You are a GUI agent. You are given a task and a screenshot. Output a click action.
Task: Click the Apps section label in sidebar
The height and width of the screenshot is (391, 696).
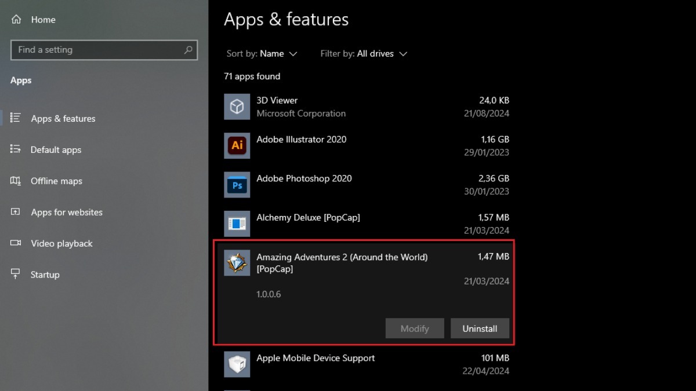pos(21,81)
